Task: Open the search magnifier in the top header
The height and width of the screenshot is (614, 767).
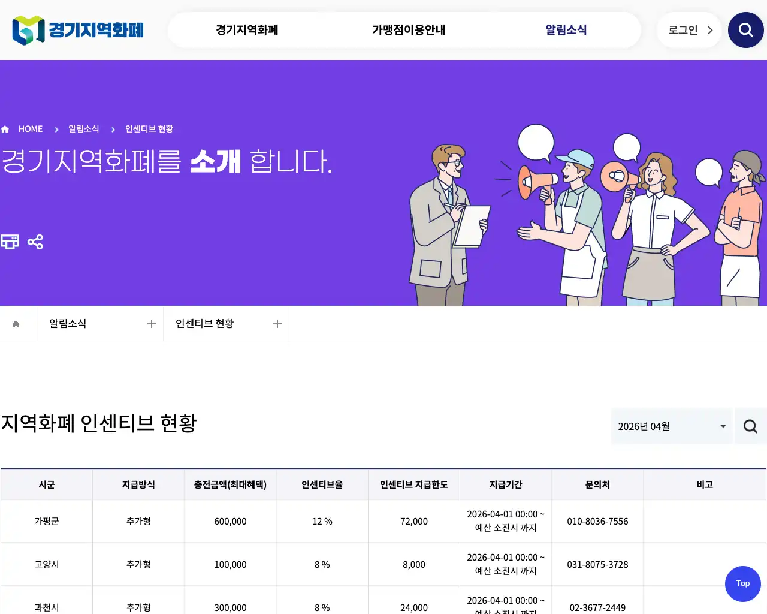Action: (x=745, y=29)
